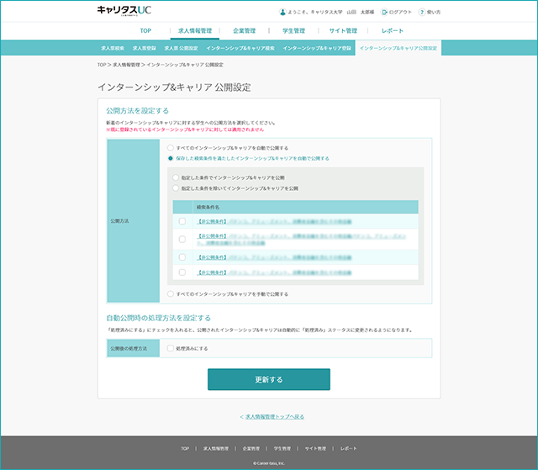Screen dimensions: 538x470
Task: Select すべてのインターンシップ&キャリアを自動で公開する radio
Action: click(170, 148)
